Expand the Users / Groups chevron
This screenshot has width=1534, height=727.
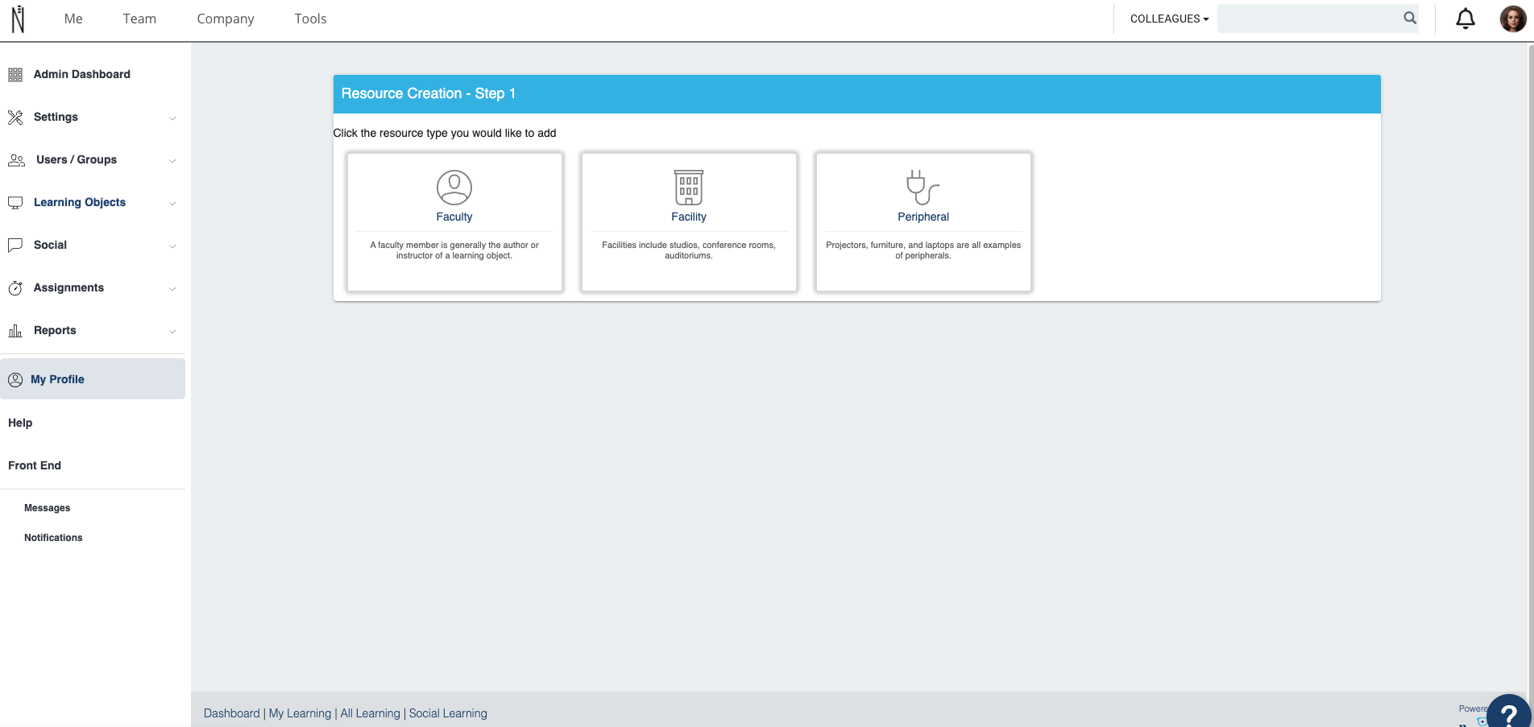click(172, 161)
